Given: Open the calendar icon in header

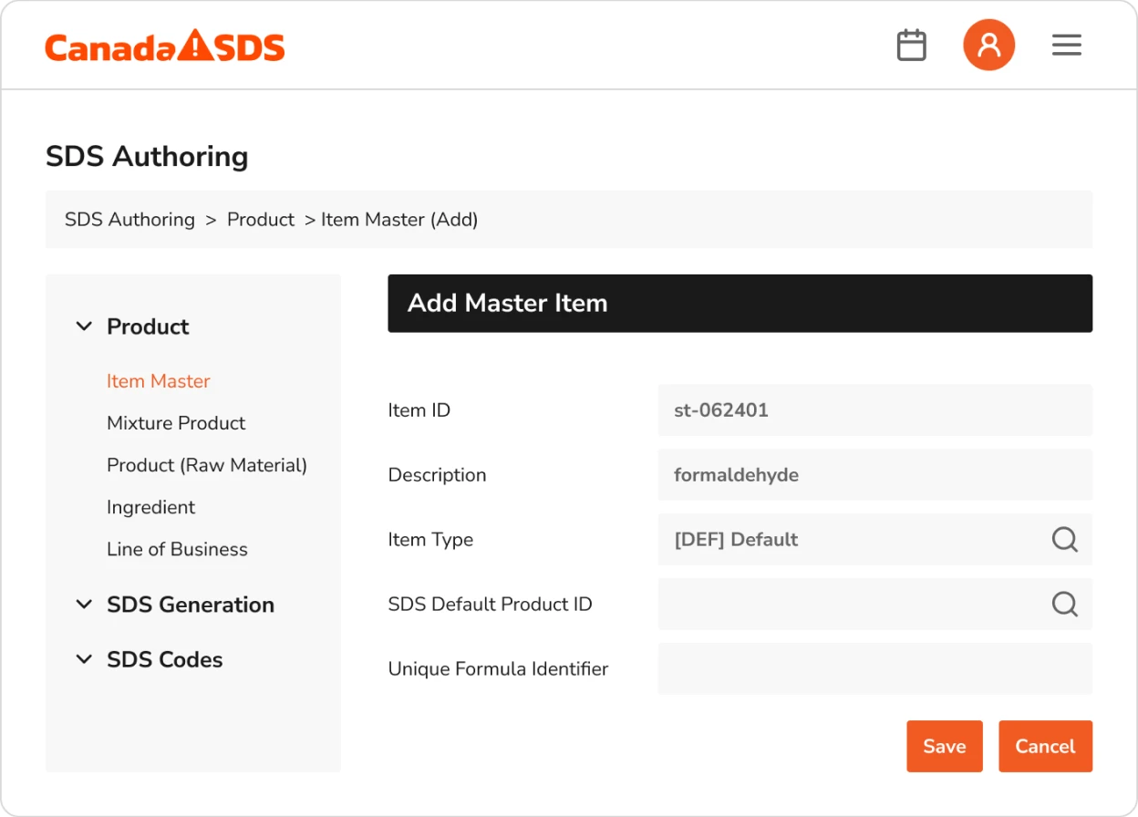Looking at the screenshot, I should pos(912,45).
